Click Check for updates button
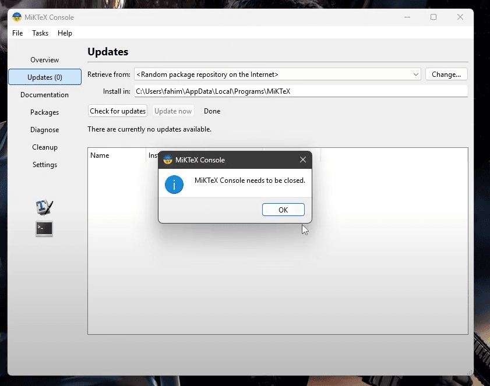Viewport: 490px width, 386px height. (118, 111)
